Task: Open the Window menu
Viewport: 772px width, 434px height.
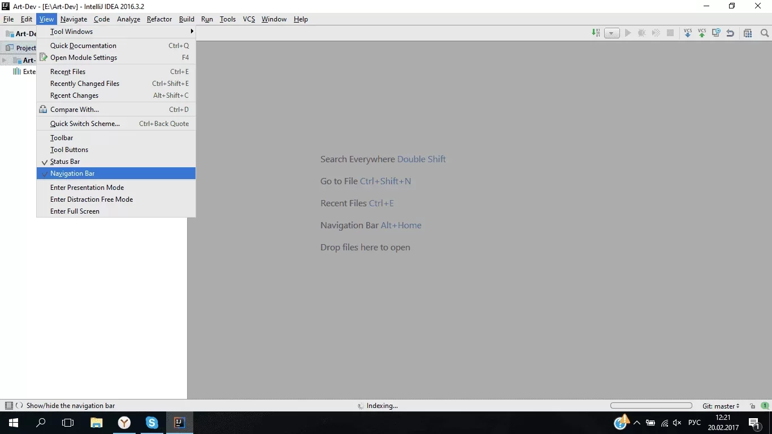Action: coord(274,19)
